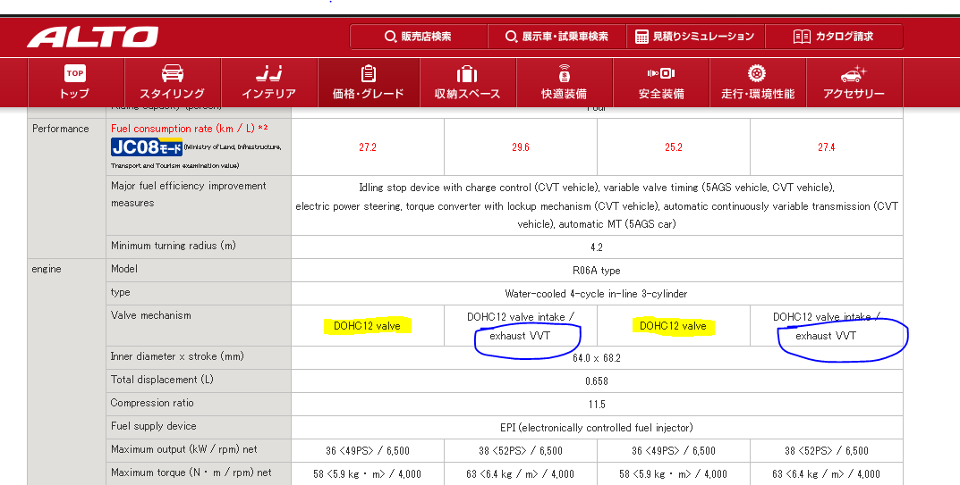
Task: Click the magnifier icon beside 展示車・試乗車検索
Action: tap(511, 37)
